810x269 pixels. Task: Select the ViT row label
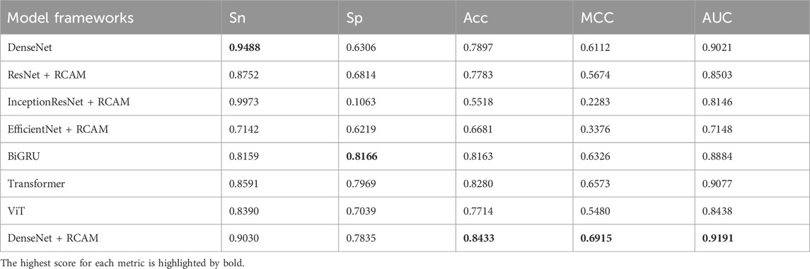coord(15,210)
